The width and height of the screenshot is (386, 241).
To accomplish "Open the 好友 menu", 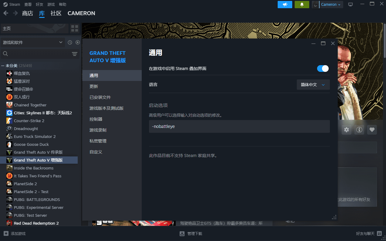I will pyautogui.click(x=39, y=5).
